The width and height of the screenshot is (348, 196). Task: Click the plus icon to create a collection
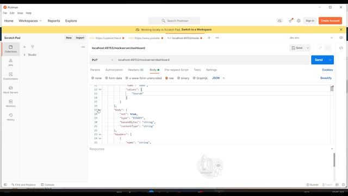tap(24, 47)
